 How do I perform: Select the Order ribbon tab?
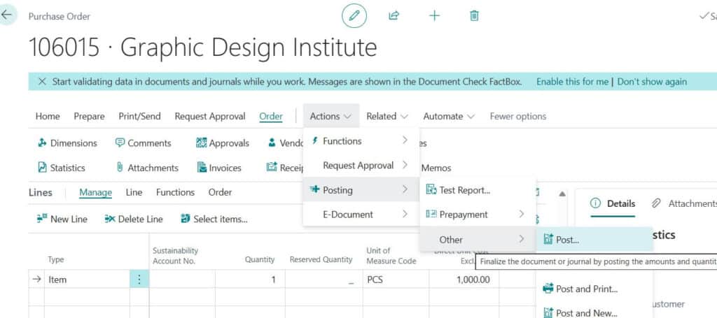271,116
